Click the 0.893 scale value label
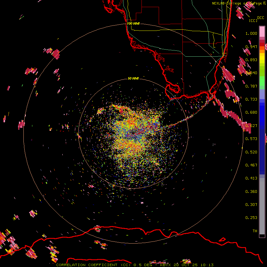This screenshot has width=267, height=267. click(251, 60)
